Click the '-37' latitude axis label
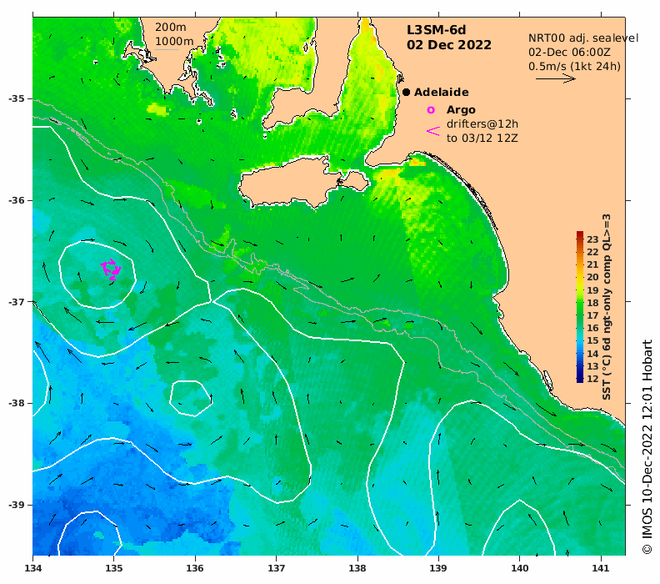Viewport: 660px width, 584px height. point(16,302)
